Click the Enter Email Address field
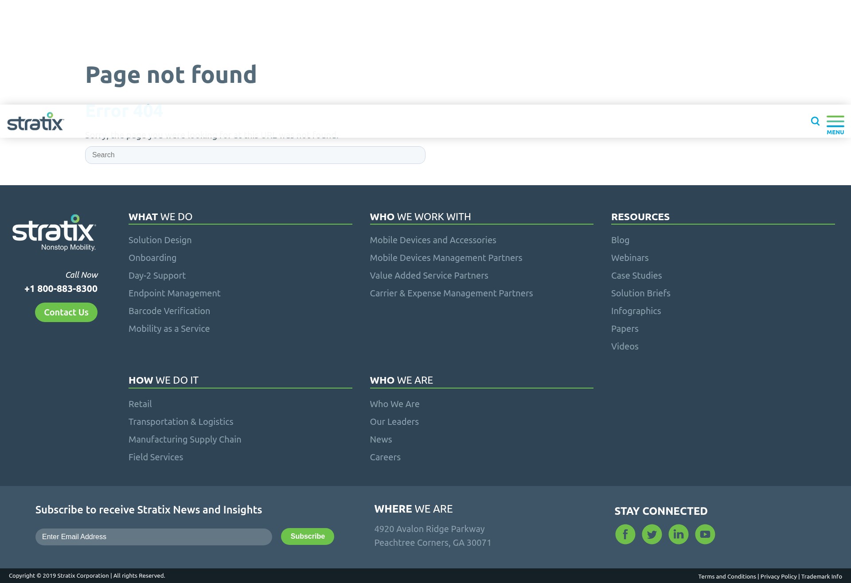The width and height of the screenshot is (851, 583). pyautogui.click(x=154, y=537)
